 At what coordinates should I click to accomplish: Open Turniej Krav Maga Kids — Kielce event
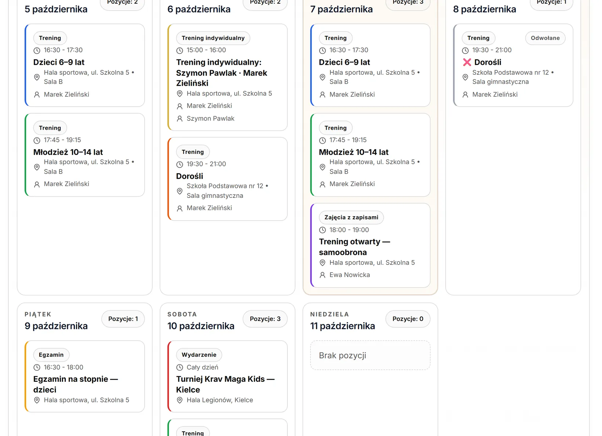(225, 384)
